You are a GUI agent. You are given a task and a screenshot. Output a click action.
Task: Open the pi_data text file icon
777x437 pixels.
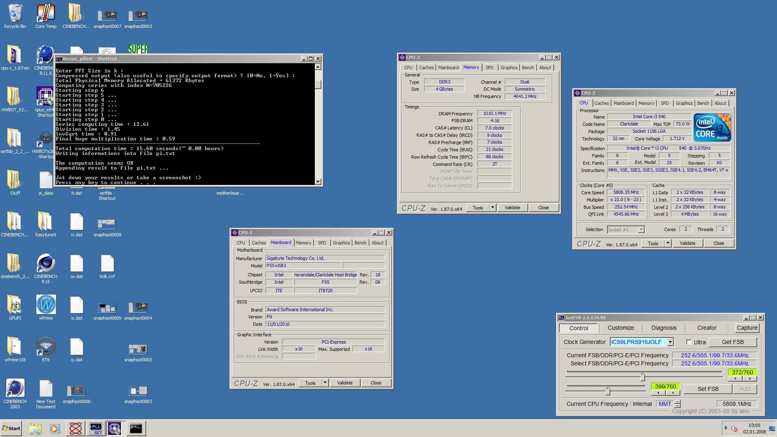click(46, 180)
